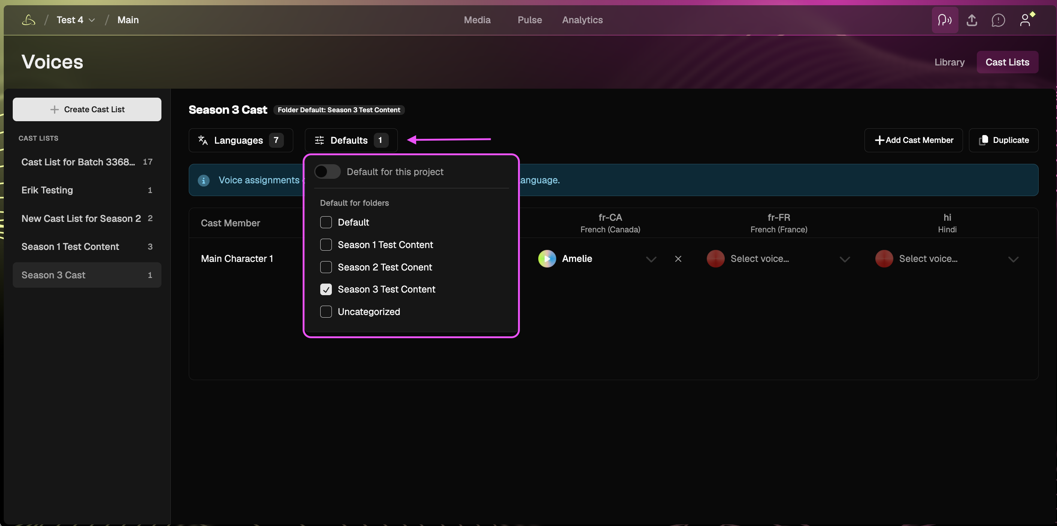Play the Amelie voice preview
The height and width of the screenshot is (526, 1057).
pos(547,259)
